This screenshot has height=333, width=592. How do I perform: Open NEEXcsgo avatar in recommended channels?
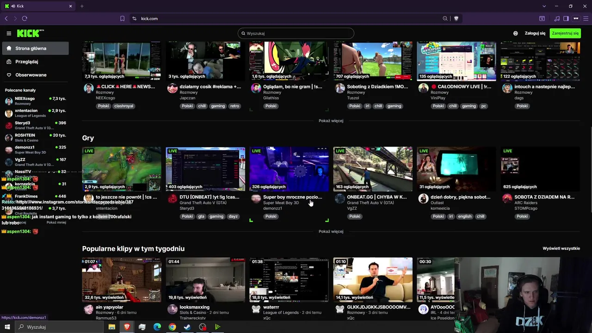(9, 101)
